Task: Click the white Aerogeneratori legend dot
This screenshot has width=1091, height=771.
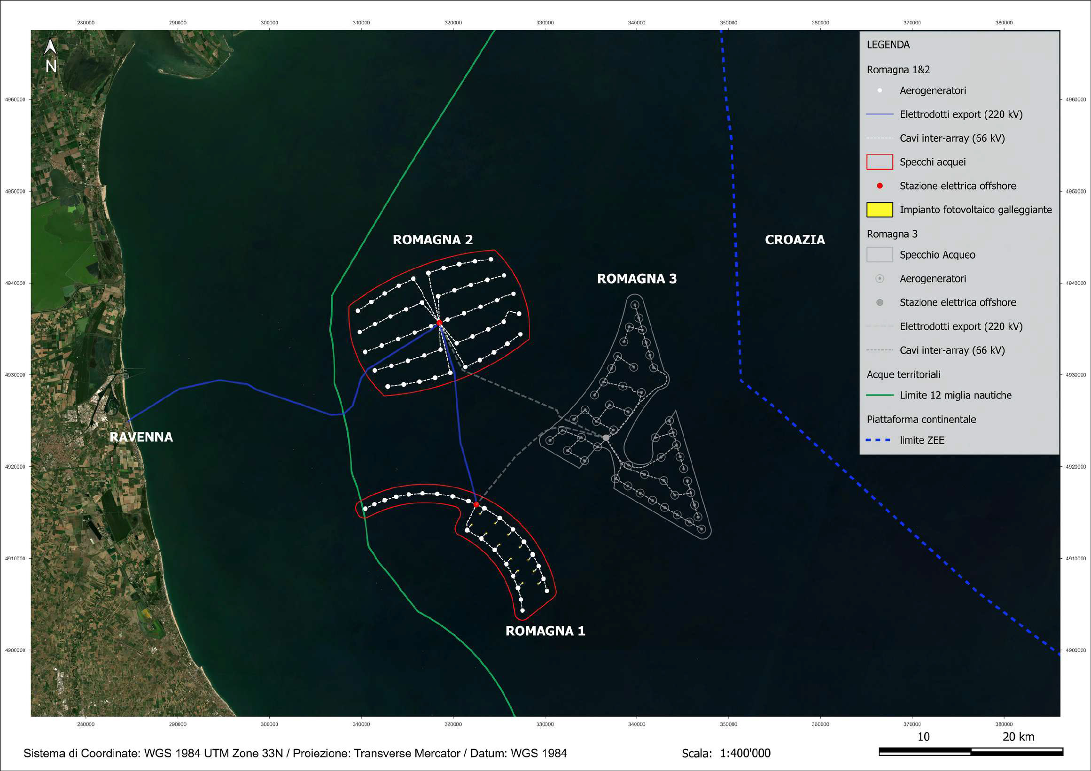Action: [x=880, y=91]
